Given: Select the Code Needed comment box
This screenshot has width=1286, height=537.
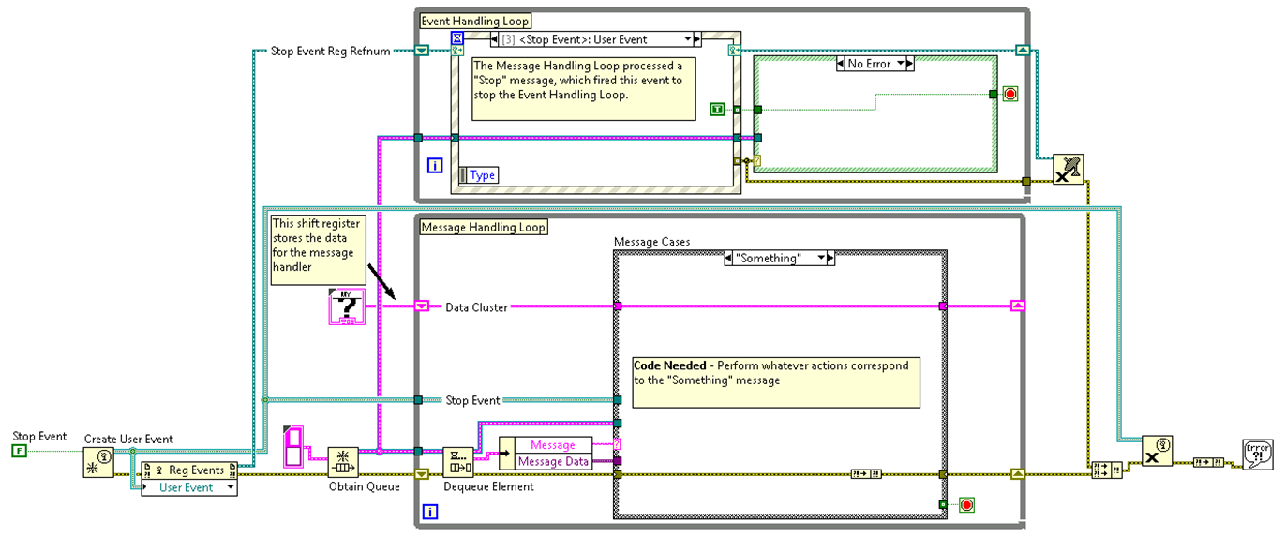Looking at the screenshot, I should [x=776, y=381].
